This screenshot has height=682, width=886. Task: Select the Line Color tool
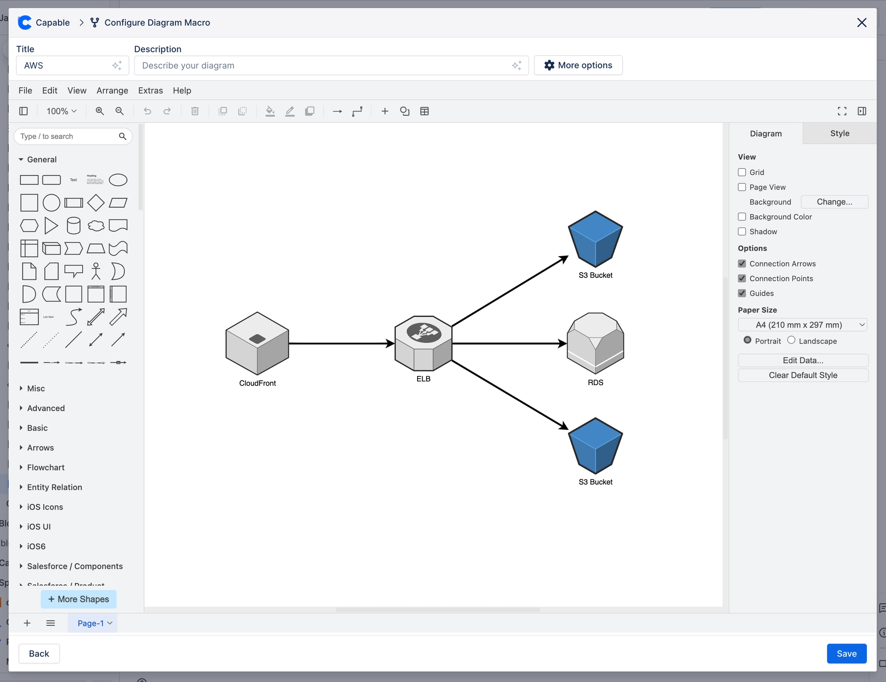[x=289, y=111]
